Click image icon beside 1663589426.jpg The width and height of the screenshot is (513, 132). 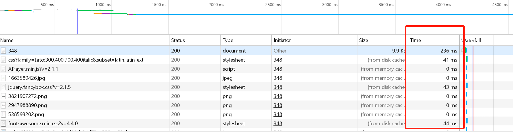click(x=3, y=78)
